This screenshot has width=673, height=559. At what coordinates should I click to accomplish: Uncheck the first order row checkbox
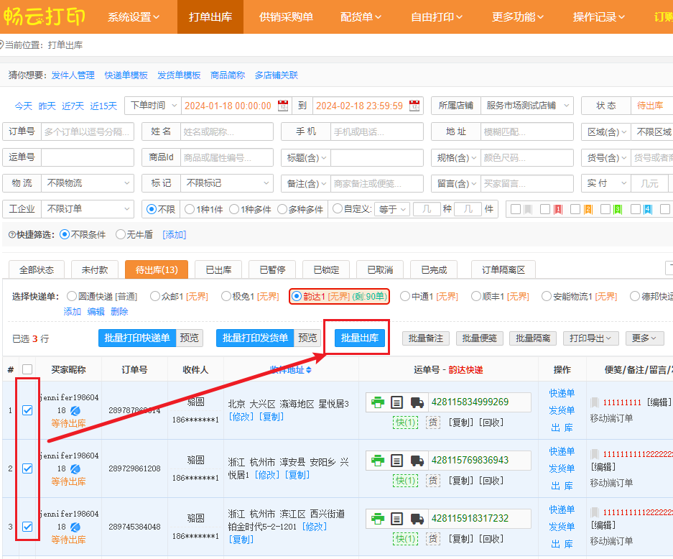pyautogui.click(x=27, y=410)
